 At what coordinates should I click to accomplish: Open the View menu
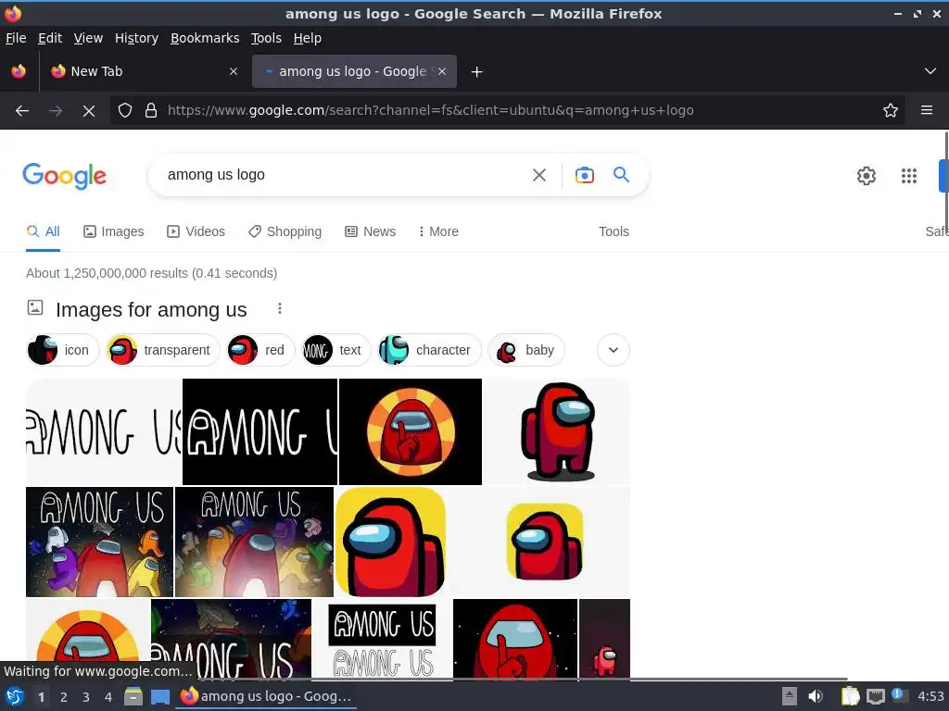88,38
